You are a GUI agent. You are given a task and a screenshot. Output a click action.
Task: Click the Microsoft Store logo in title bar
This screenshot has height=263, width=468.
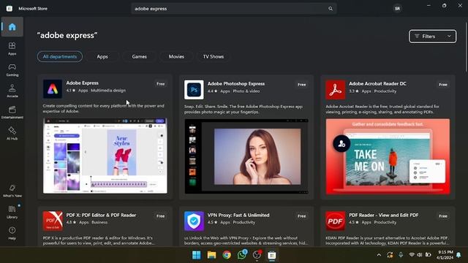coord(10,9)
